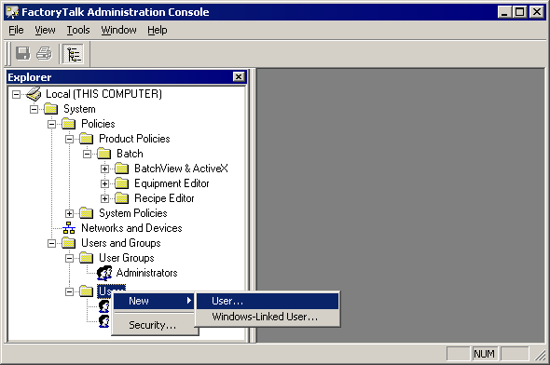The height and width of the screenshot is (365, 550).
Task: Click the Users folder icon
Action: [x=87, y=291]
